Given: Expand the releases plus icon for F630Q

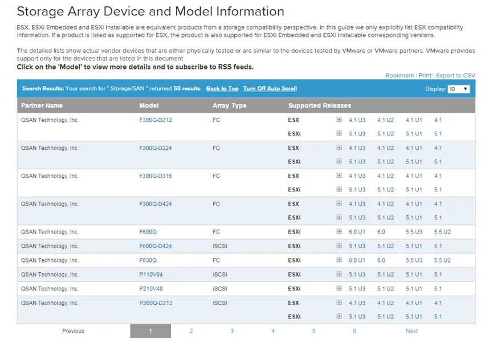Looking at the screenshot, I should click(339, 260).
